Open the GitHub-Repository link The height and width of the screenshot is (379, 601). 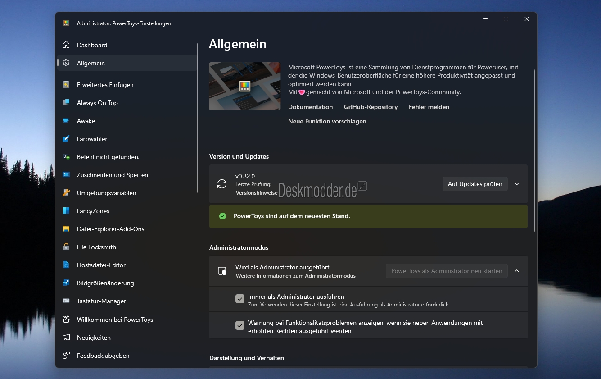[371, 107]
